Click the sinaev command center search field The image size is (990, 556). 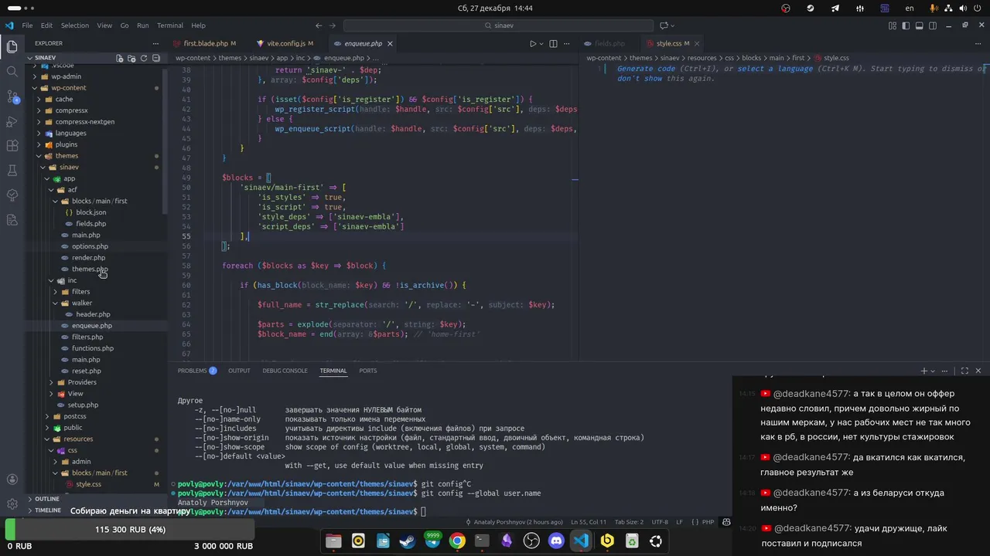click(499, 25)
